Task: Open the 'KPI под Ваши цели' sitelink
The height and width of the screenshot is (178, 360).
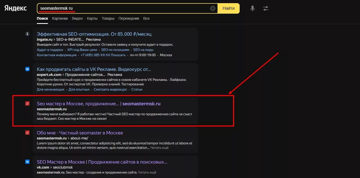Action: (x=82, y=50)
